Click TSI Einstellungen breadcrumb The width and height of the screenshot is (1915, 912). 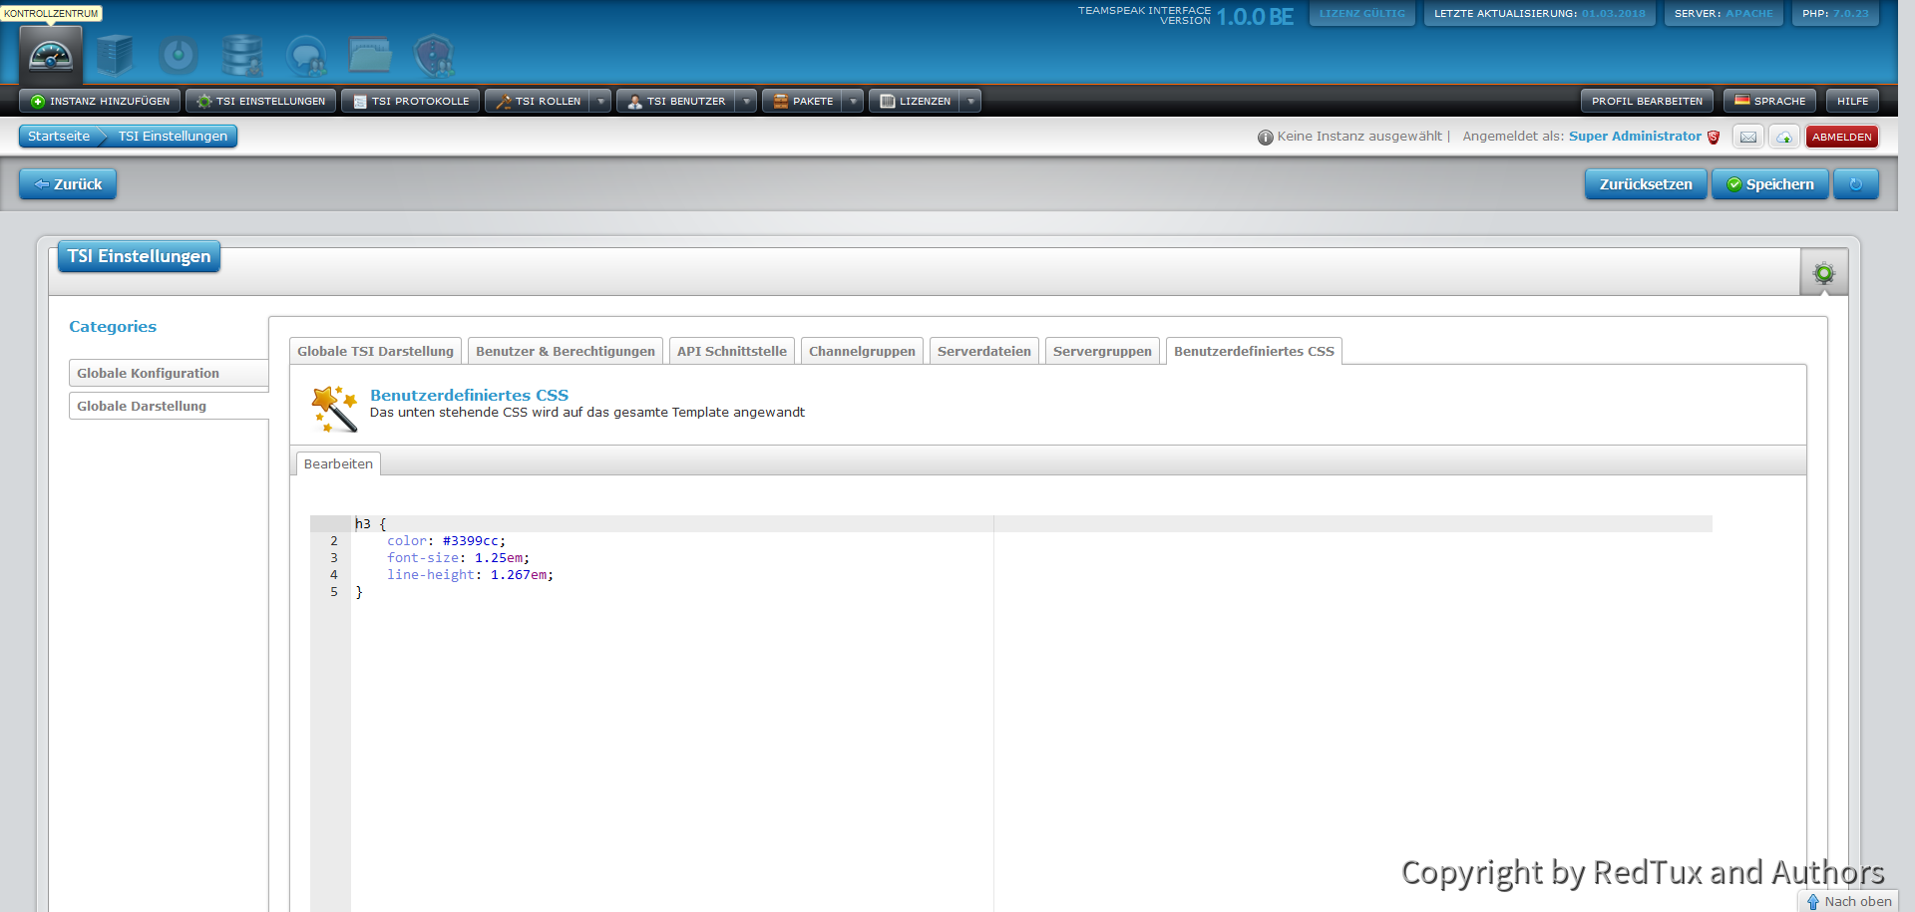tap(173, 137)
